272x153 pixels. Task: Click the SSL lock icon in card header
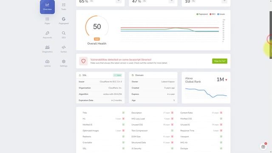[x=80, y=75]
